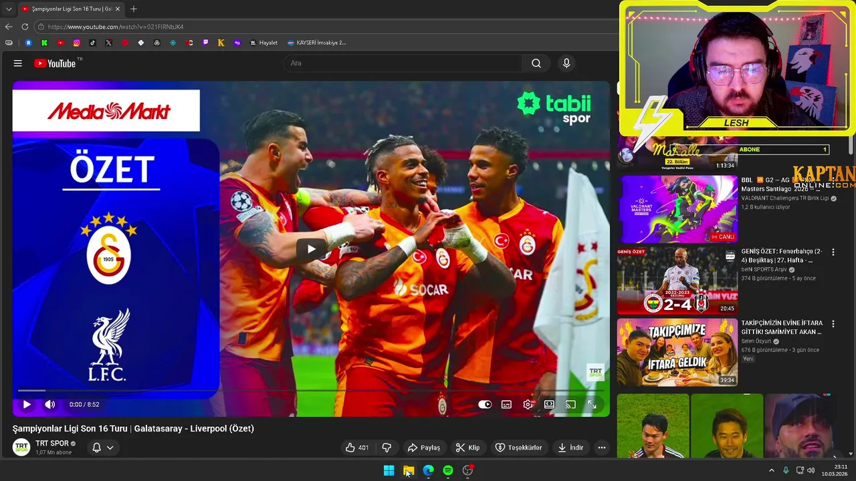The width and height of the screenshot is (856, 481).
Task: Play the video with the player bar play button
Action: click(x=27, y=404)
